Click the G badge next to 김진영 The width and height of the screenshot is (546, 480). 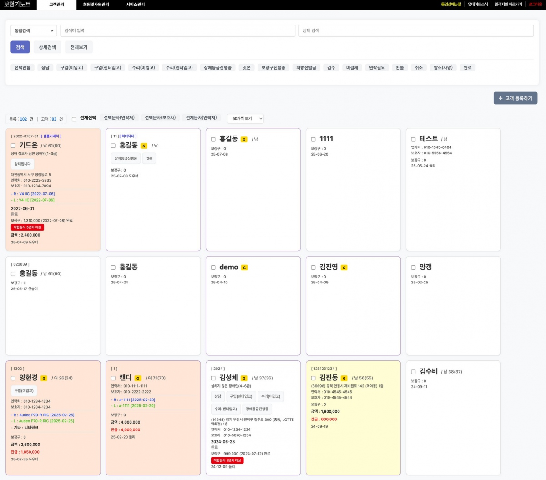344,268
